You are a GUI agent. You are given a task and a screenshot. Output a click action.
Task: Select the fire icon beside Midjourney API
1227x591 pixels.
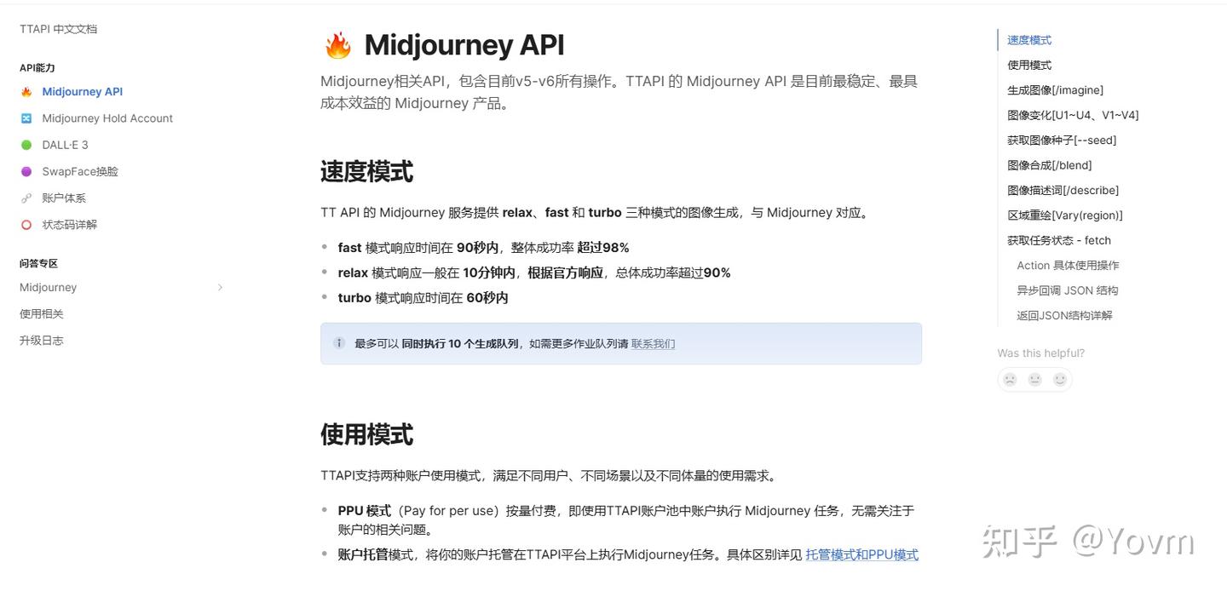click(x=26, y=91)
